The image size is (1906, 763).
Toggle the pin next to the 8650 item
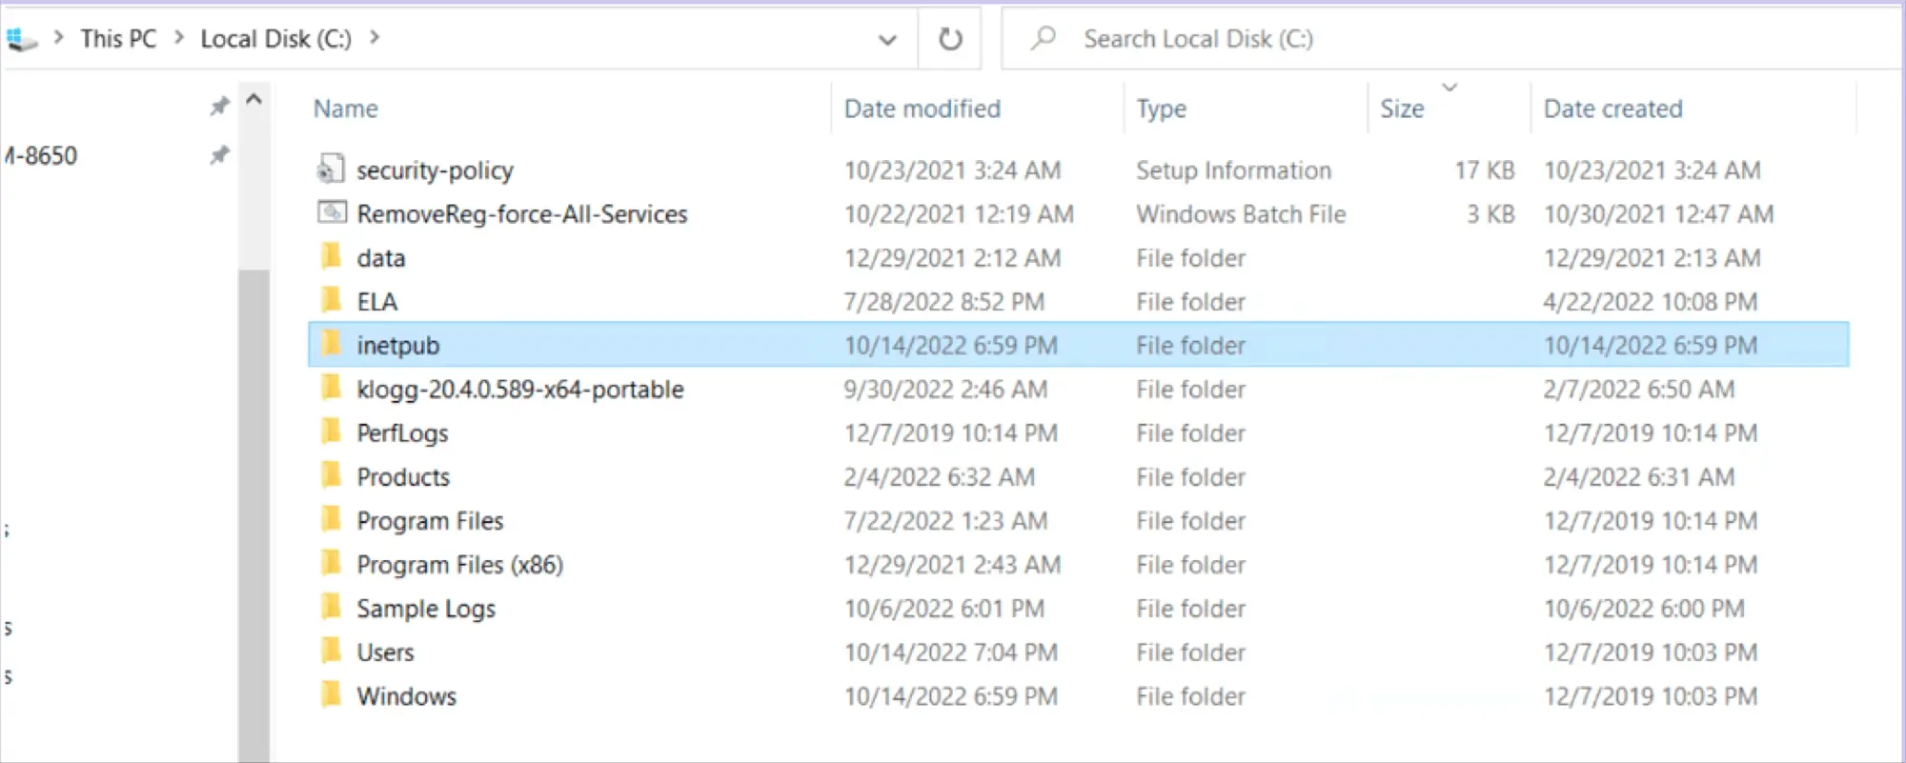point(219,154)
